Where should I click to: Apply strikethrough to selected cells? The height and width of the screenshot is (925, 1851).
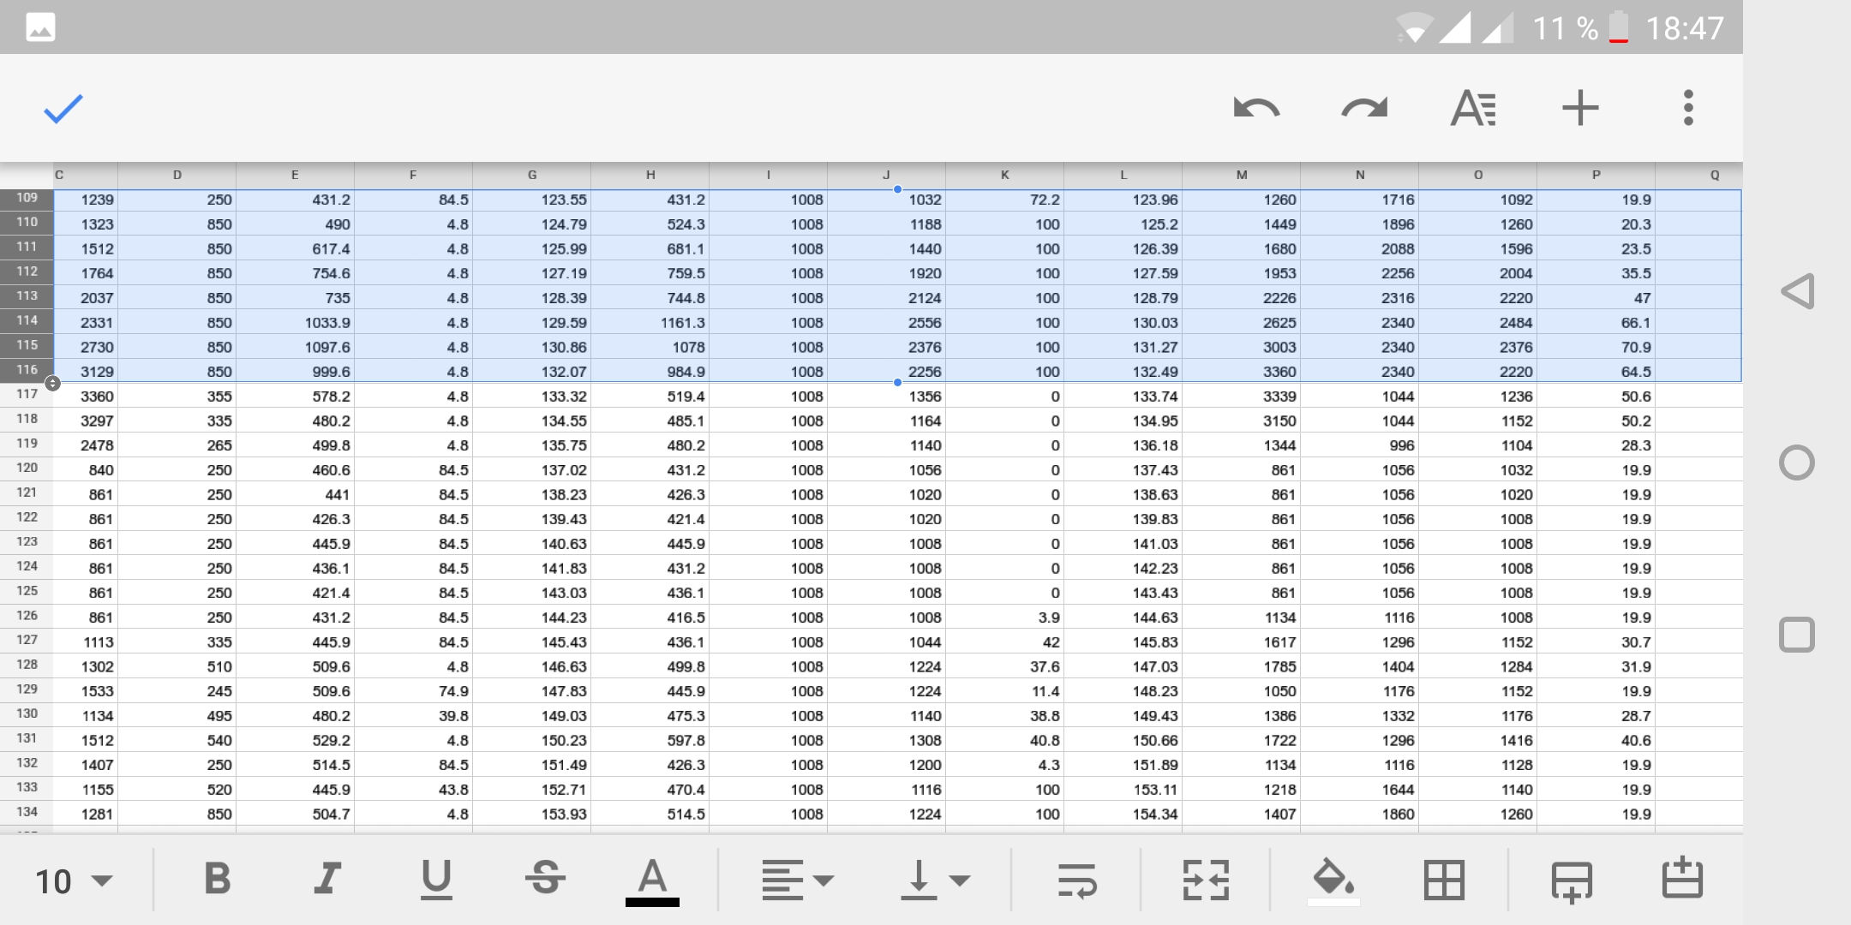tap(545, 880)
